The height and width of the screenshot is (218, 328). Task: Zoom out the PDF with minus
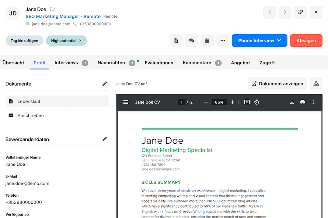206,102
